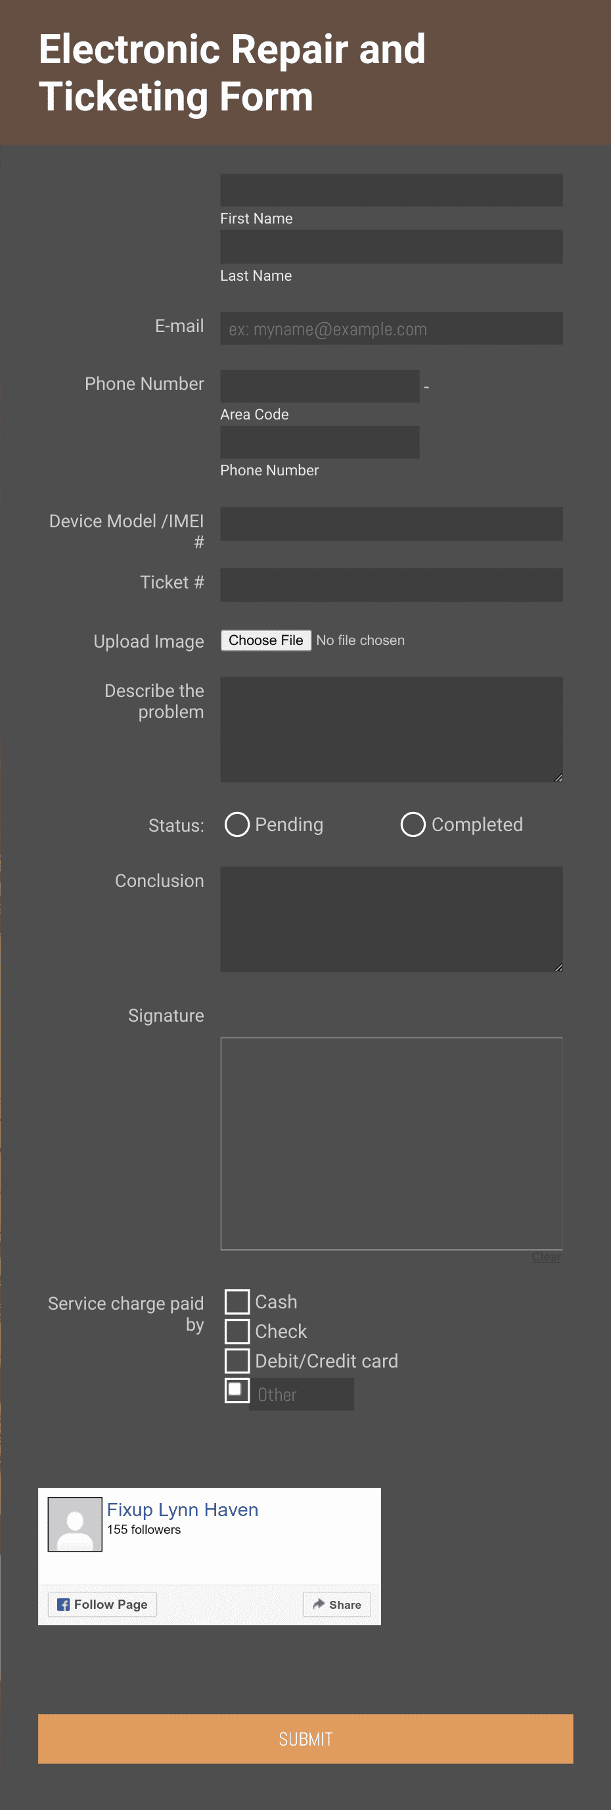Select the Device Model /IMEI field
This screenshot has width=611, height=1810.
tap(391, 524)
